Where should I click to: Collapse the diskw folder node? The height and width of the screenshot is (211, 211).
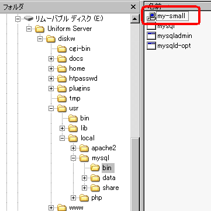click(x=40, y=39)
